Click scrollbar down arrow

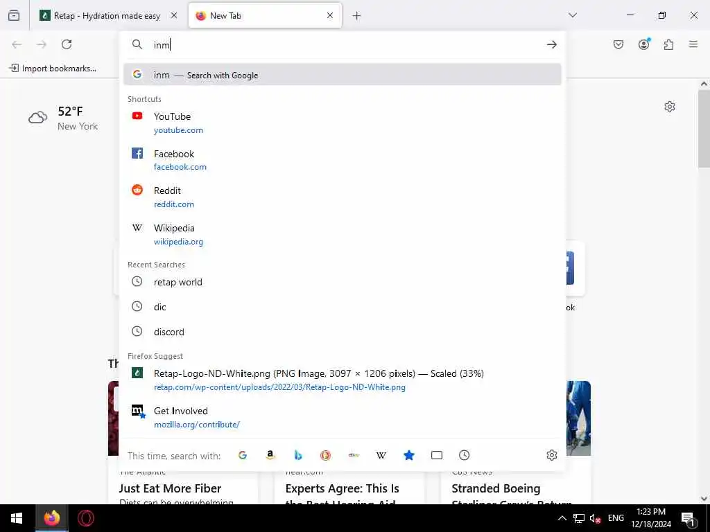click(x=704, y=499)
